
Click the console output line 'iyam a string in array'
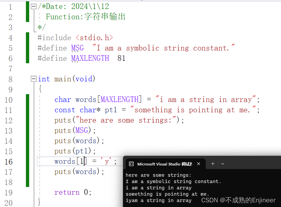pos(158,200)
